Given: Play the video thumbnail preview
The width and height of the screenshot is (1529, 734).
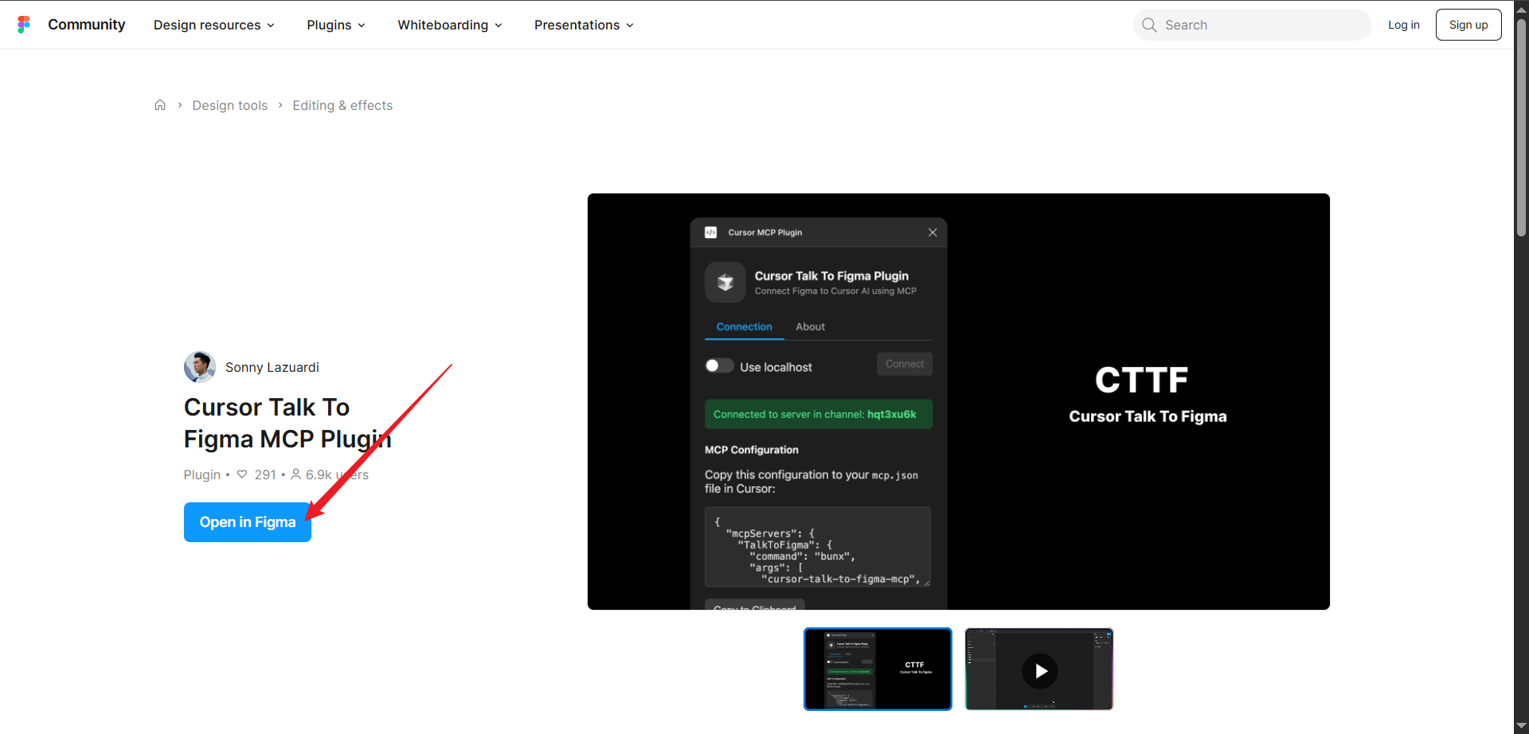Looking at the screenshot, I should point(1039,669).
